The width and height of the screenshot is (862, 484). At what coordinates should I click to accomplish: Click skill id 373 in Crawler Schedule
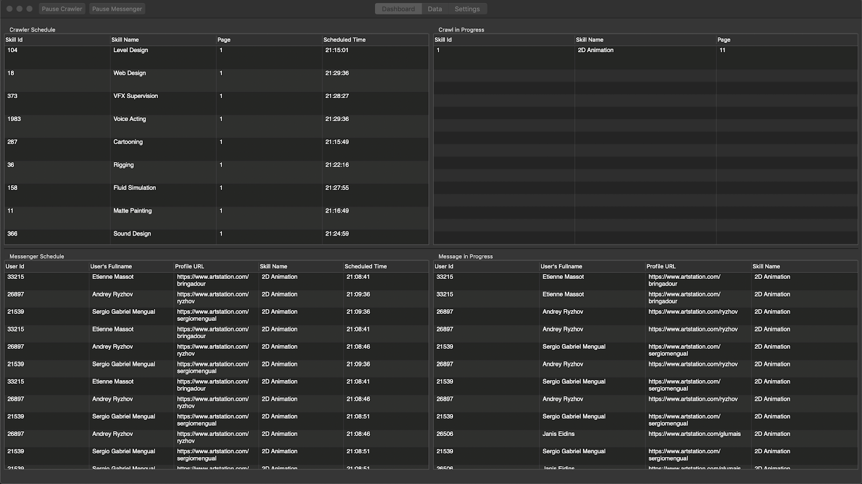pyautogui.click(x=12, y=96)
